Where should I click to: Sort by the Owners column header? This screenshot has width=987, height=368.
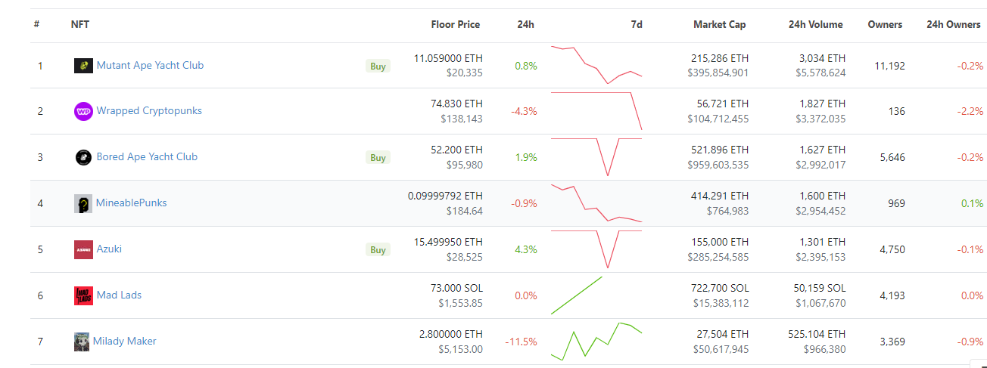pos(885,24)
